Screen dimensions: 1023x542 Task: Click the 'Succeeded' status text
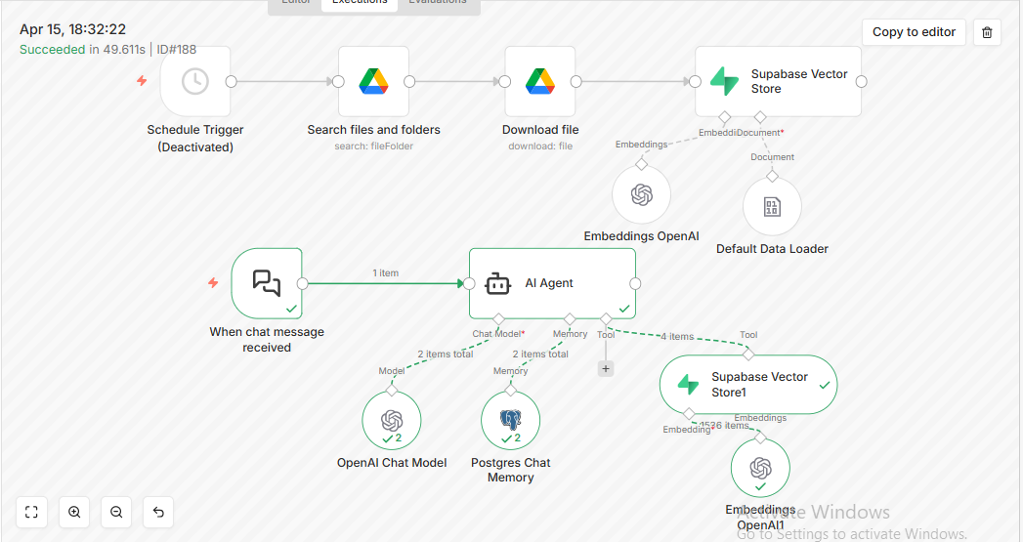click(52, 50)
